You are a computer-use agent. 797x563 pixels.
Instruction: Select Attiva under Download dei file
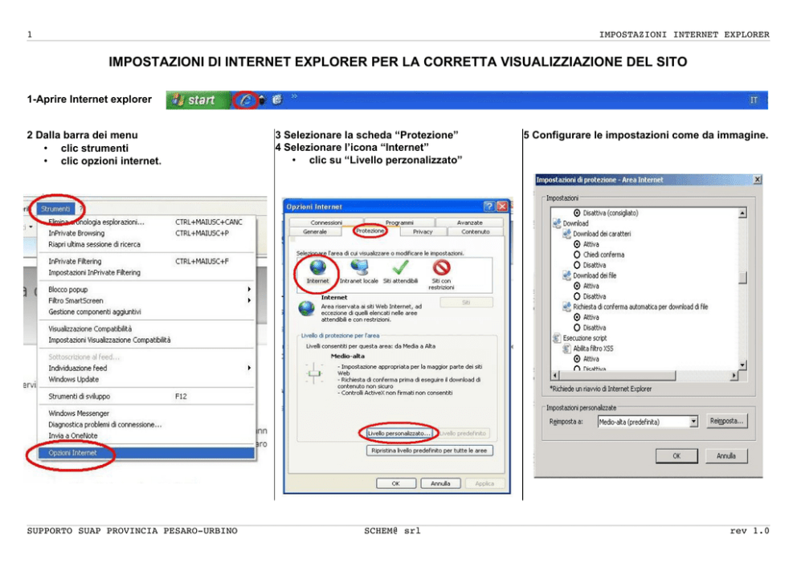click(x=577, y=286)
